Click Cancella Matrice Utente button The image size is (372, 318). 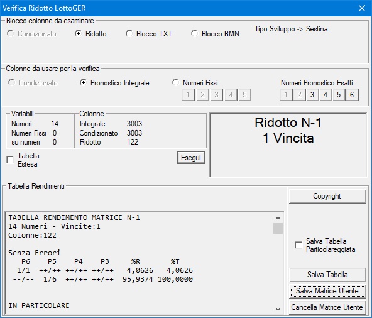click(327, 307)
